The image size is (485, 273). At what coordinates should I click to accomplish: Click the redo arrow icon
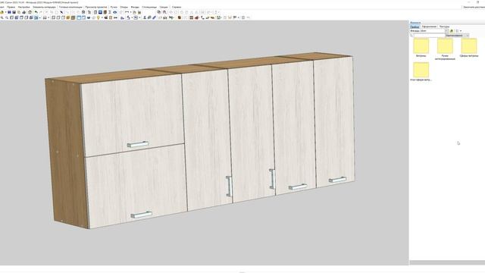(x=41, y=12)
